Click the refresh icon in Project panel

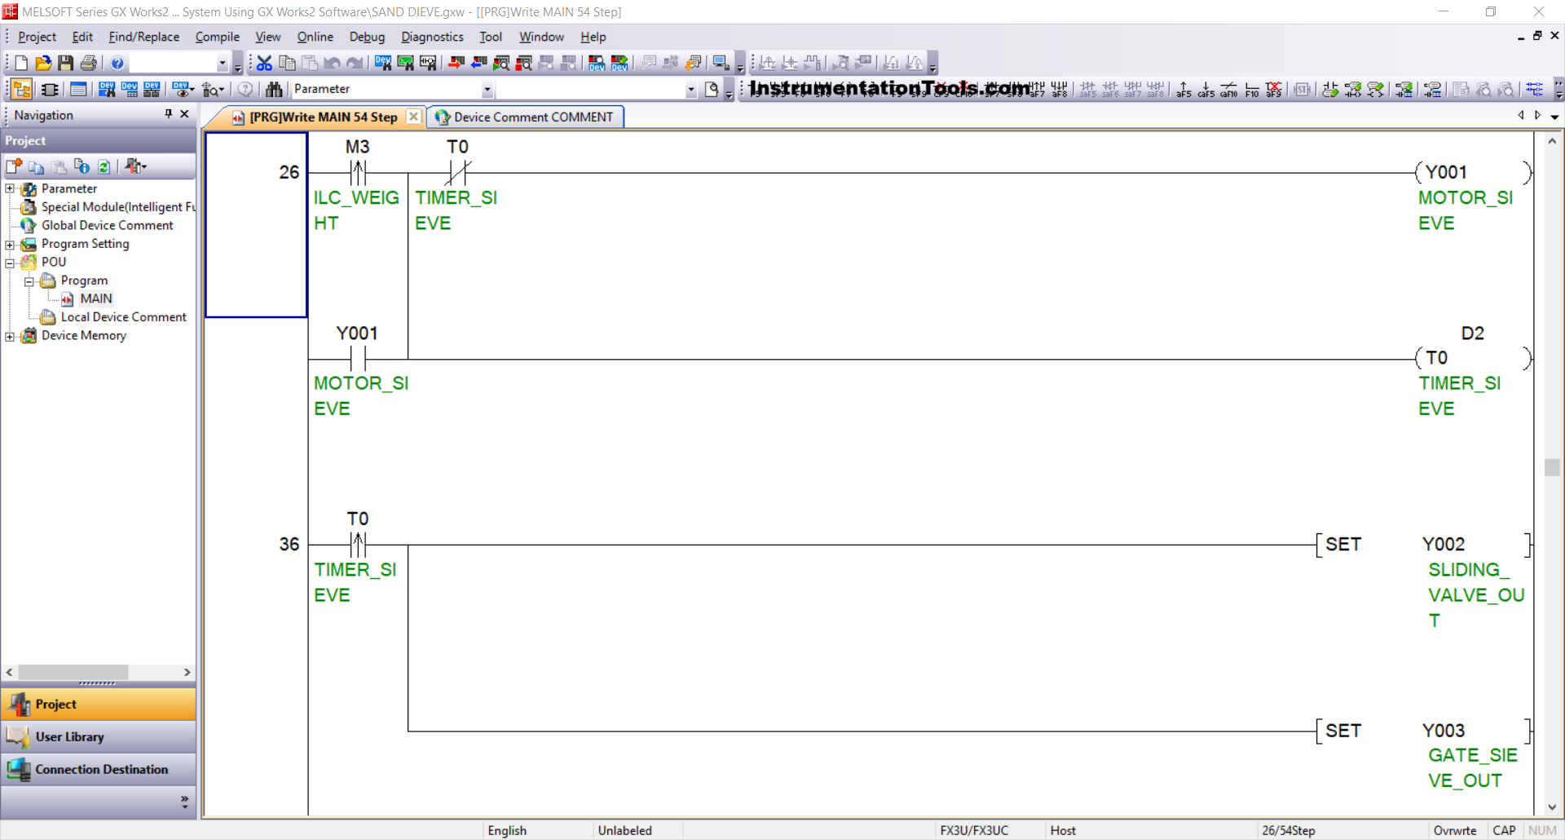[104, 166]
